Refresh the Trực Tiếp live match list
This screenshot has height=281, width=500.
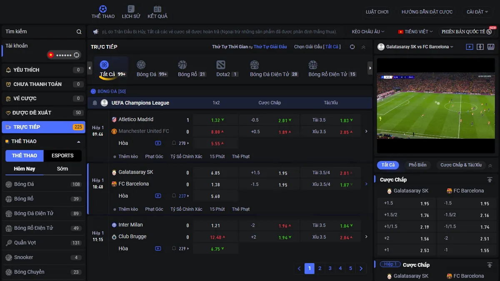(352, 47)
